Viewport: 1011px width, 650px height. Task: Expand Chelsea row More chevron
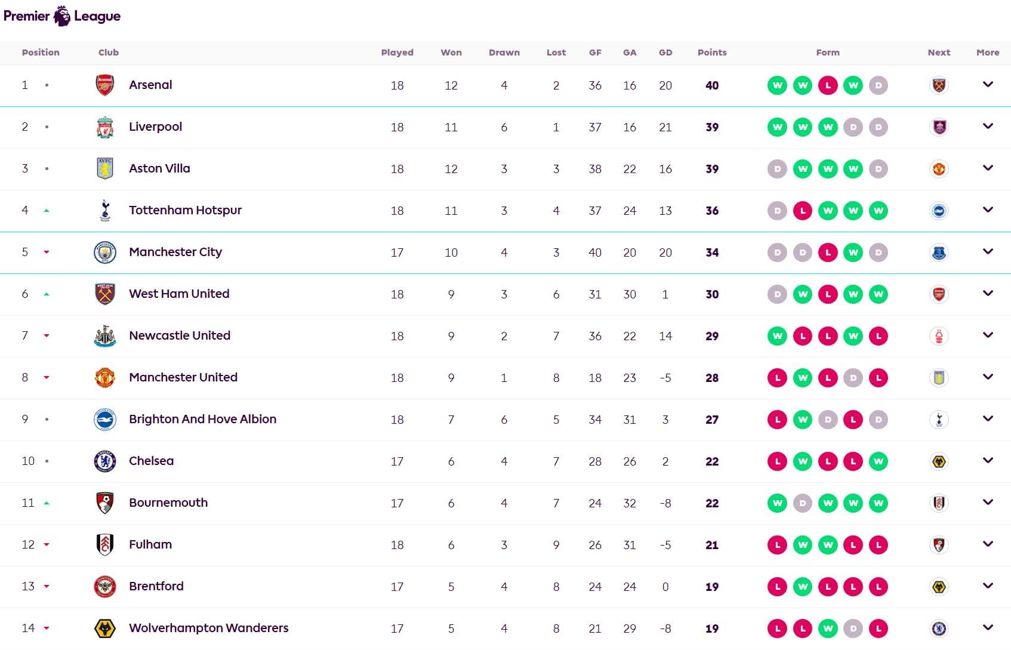pyautogui.click(x=988, y=461)
